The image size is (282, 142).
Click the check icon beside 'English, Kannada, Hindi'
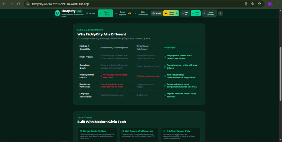tap(165, 95)
